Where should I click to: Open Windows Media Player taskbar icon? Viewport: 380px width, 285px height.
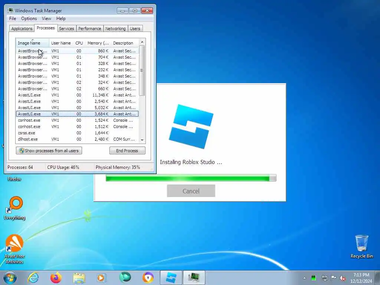pyautogui.click(x=102, y=278)
